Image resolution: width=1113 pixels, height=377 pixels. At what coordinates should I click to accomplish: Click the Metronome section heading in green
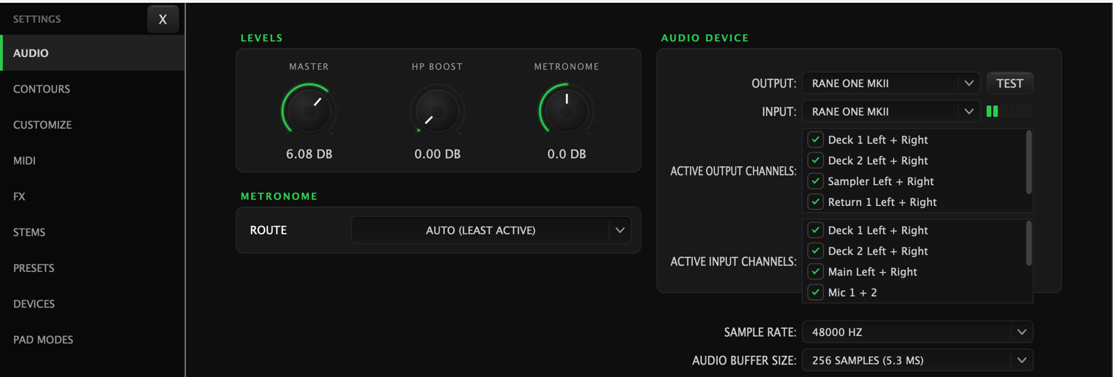(279, 197)
